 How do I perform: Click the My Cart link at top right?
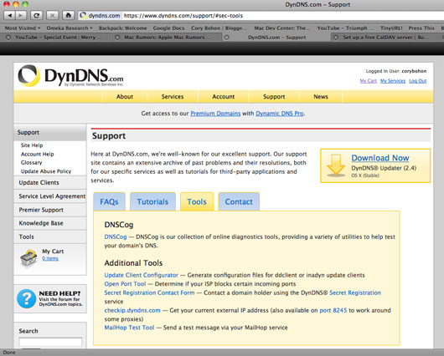coord(368,81)
